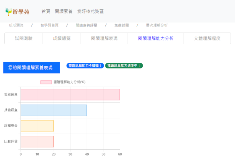Select the 免費試閱 breadcrumb

121,25
